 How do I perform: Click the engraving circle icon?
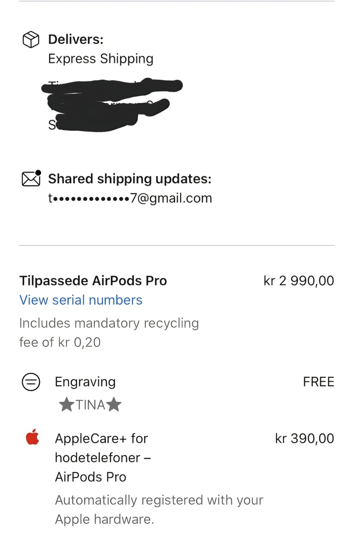pos(31,382)
